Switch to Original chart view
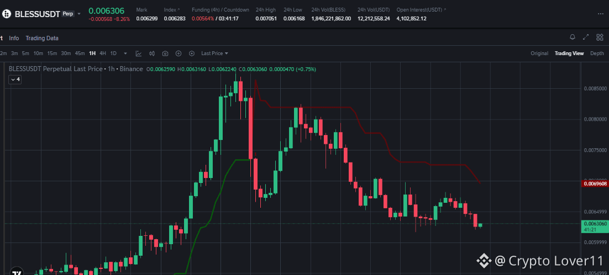The width and height of the screenshot is (609, 275). pos(539,53)
